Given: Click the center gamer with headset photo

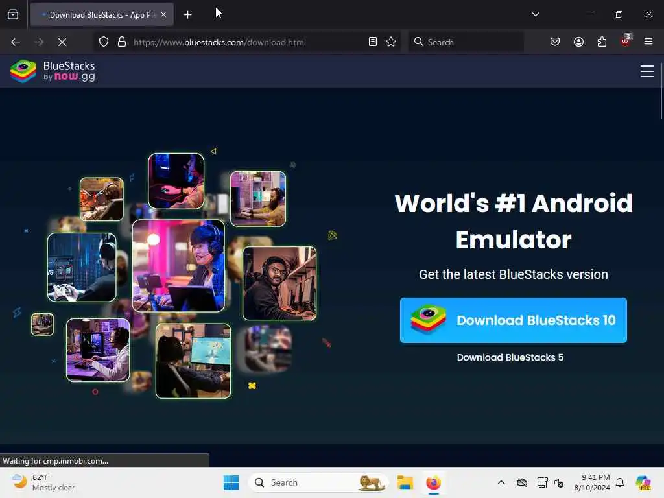Looking at the screenshot, I should pos(178,265).
